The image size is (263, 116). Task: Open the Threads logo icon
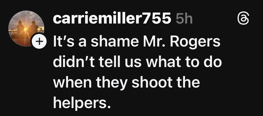tap(243, 19)
